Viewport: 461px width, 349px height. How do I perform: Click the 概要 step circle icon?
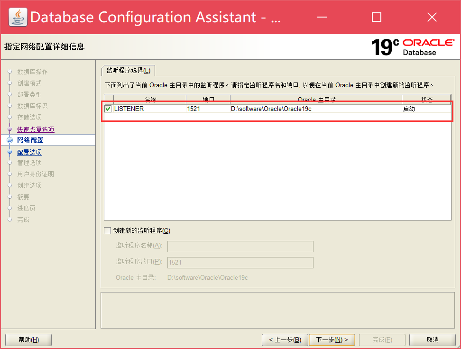pyautogui.click(x=10, y=197)
